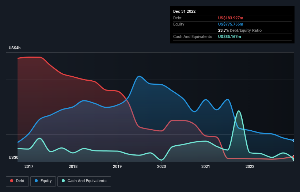300x192 pixels.
Task: Click the Debt row label in tooltip
Action: point(177,18)
